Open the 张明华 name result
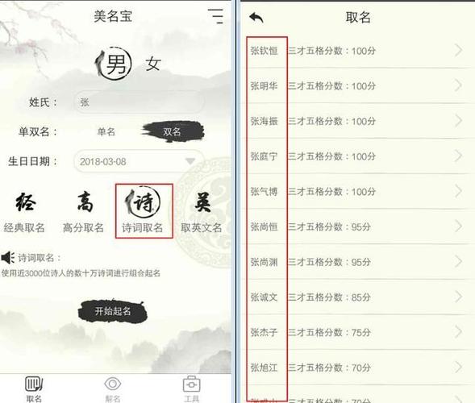Viewport: 475px width, 403px height. [358, 85]
